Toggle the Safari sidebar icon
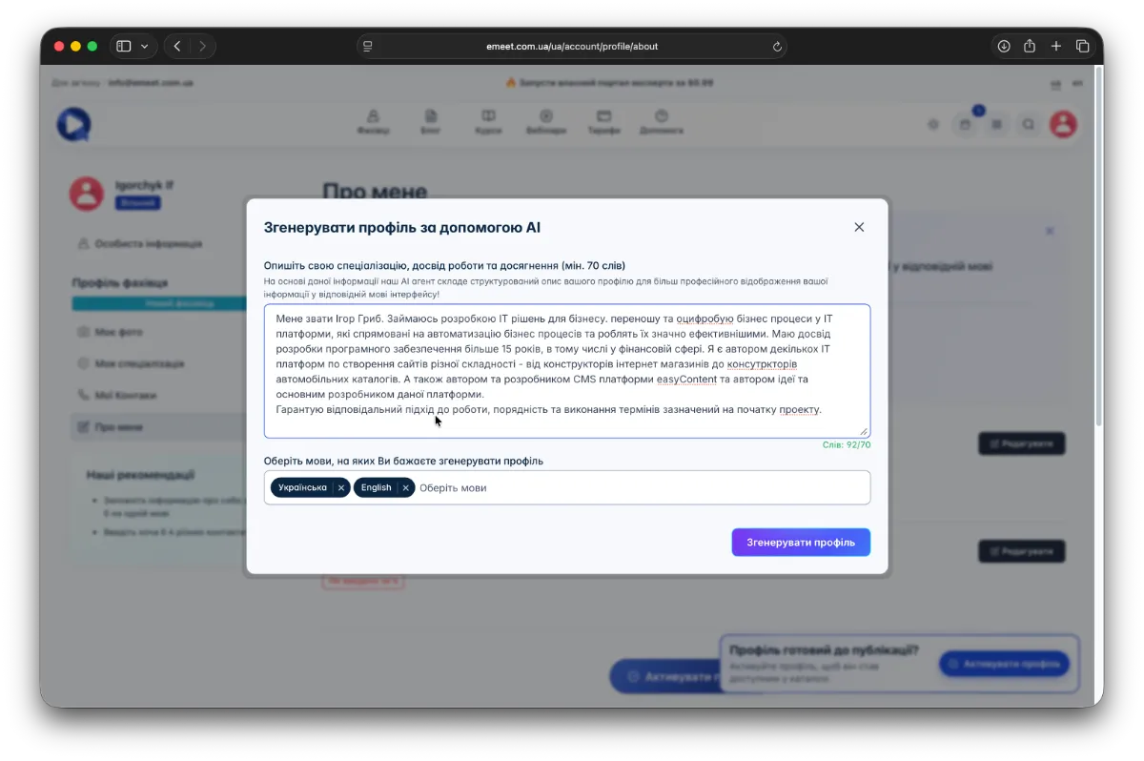Image resolution: width=1144 pixels, height=761 pixels. click(123, 46)
